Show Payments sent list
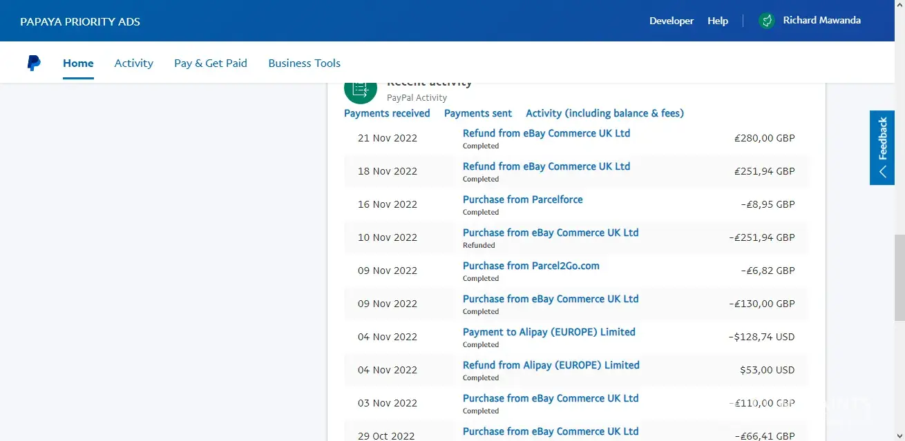This screenshot has width=905, height=441. [x=477, y=113]
